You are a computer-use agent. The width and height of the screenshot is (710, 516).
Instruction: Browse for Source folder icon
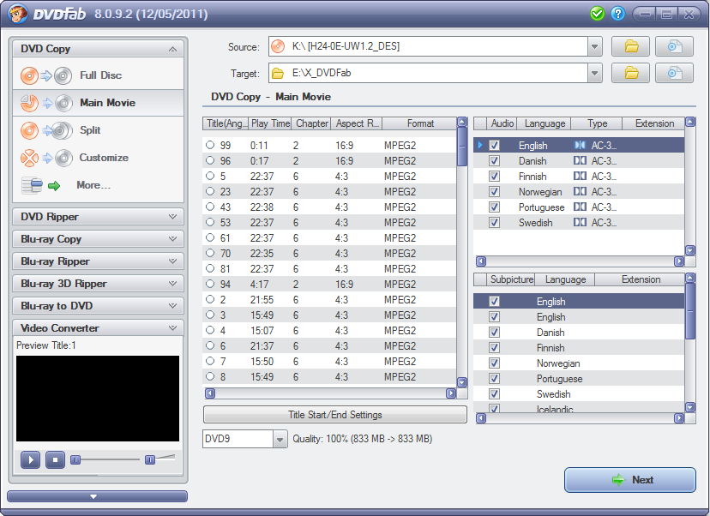[630, 46]
